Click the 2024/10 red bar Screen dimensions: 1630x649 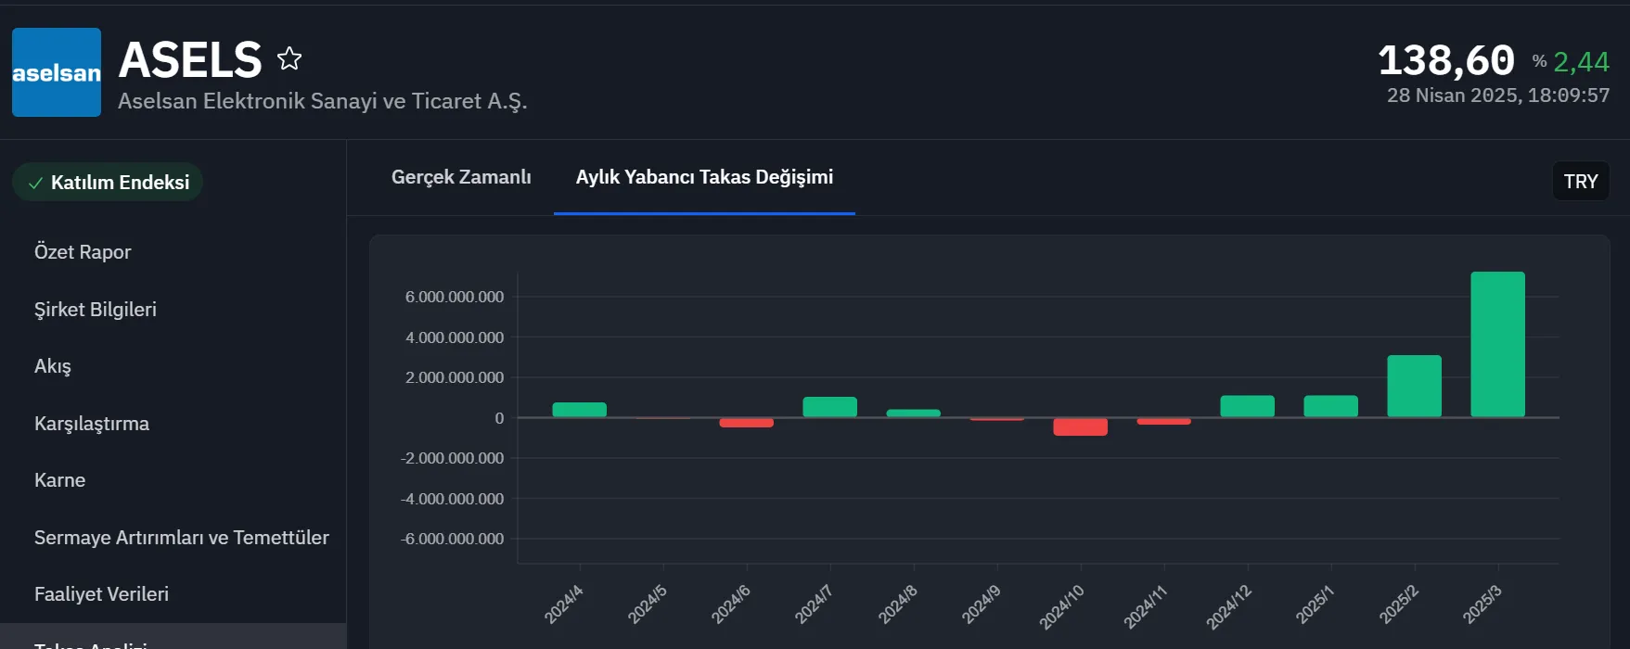click(x=1081, y=426)
